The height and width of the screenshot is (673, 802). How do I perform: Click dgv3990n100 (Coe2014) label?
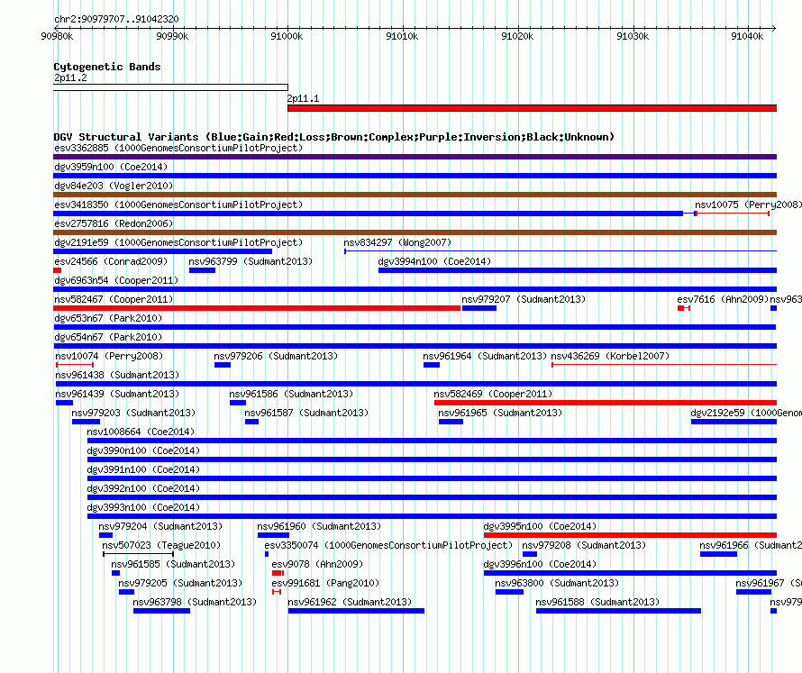point(143,450)
